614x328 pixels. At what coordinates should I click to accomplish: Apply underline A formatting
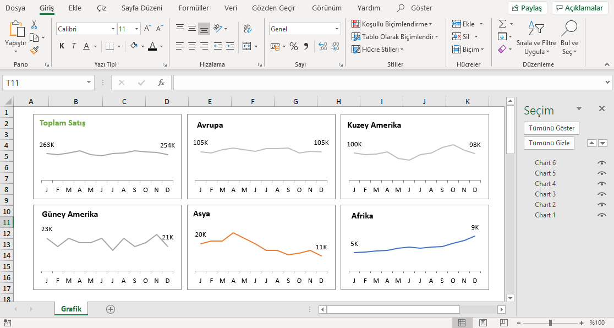tap(86, 46)
